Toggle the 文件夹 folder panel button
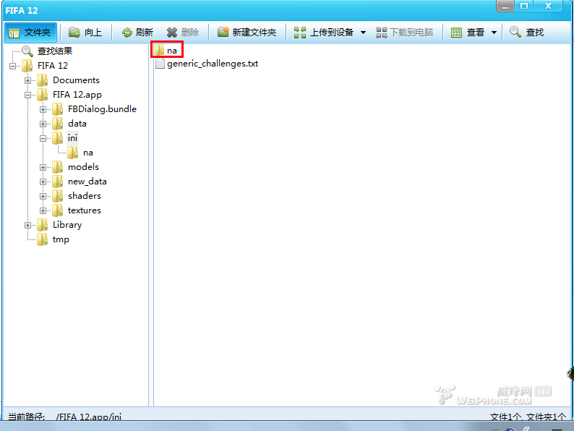The height and width of the screenshot is (431, 574). pyautogui.click(x=31, y=33)
